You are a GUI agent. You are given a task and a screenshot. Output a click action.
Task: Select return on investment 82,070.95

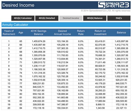click(100, 45)
